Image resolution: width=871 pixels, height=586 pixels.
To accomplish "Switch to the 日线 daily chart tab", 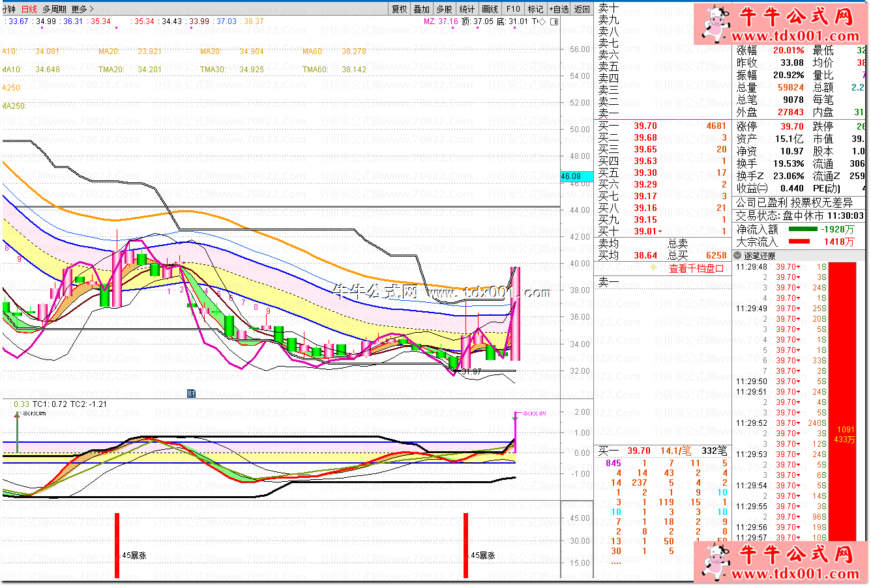I will 29,9.
